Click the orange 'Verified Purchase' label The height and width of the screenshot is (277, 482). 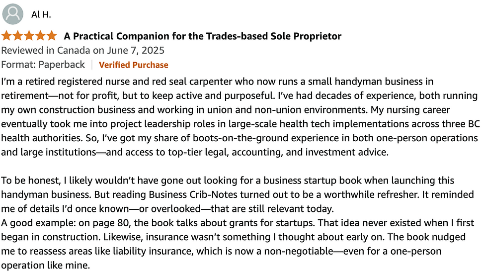click(133, 65)
